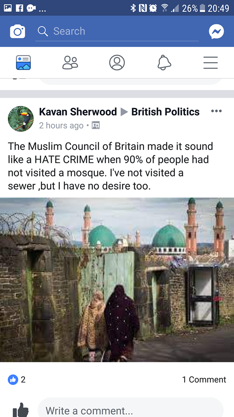This screenshot has width=234, height=417.
Task: Open the Notifications bell icon
Action: [164, 63]
